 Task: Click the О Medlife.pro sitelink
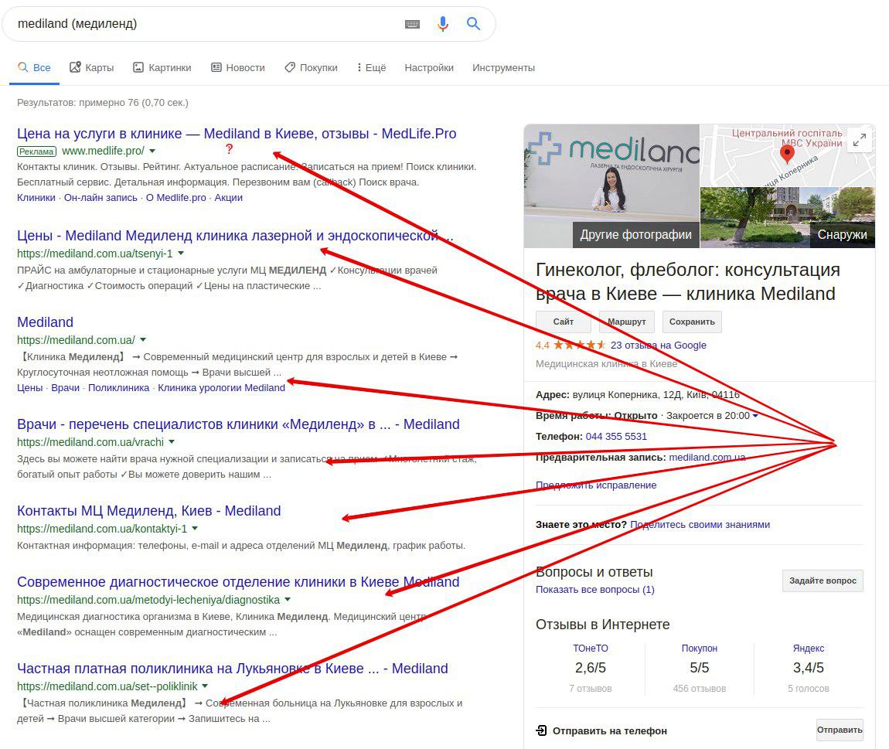pos(175,197)
